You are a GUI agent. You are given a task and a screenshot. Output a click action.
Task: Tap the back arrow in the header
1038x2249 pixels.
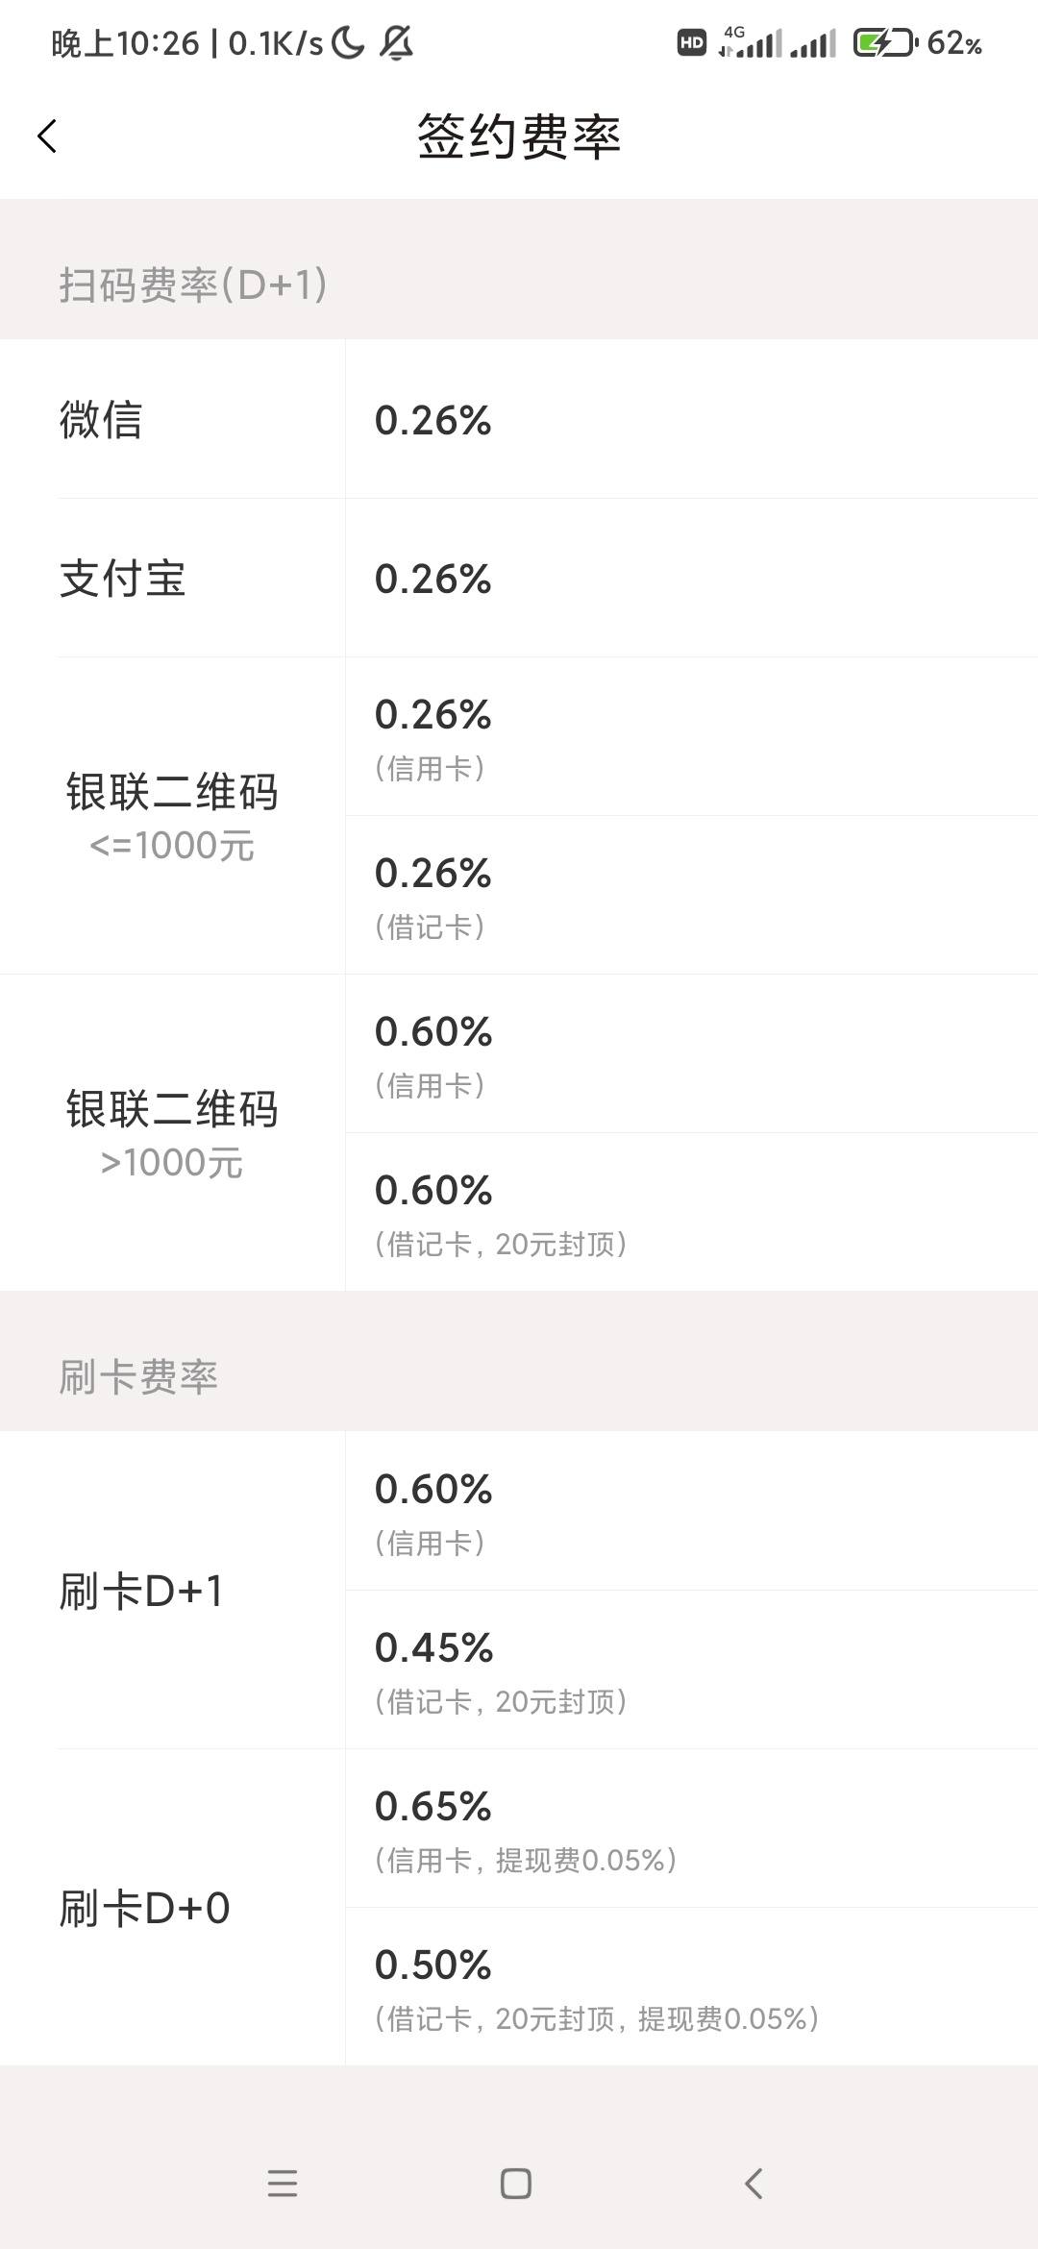point(47,136)
